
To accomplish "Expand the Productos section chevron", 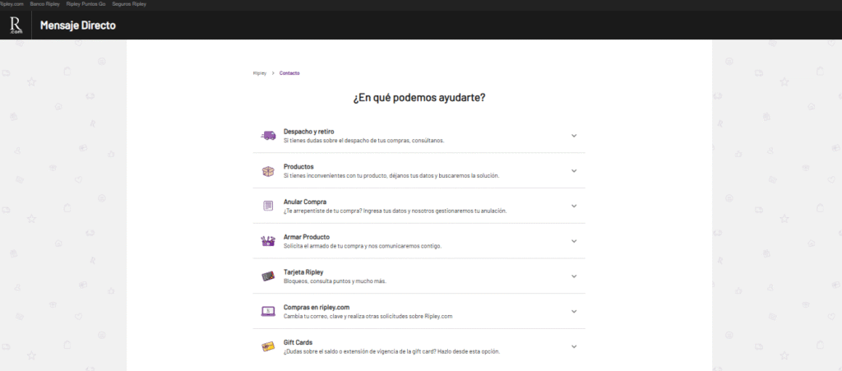I will click(574, 171).
